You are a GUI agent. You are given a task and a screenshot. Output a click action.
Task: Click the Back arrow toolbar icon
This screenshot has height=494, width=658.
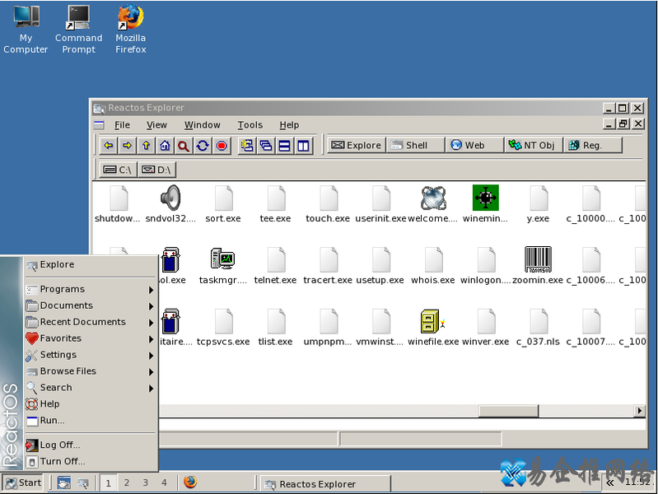pos(109,146)
